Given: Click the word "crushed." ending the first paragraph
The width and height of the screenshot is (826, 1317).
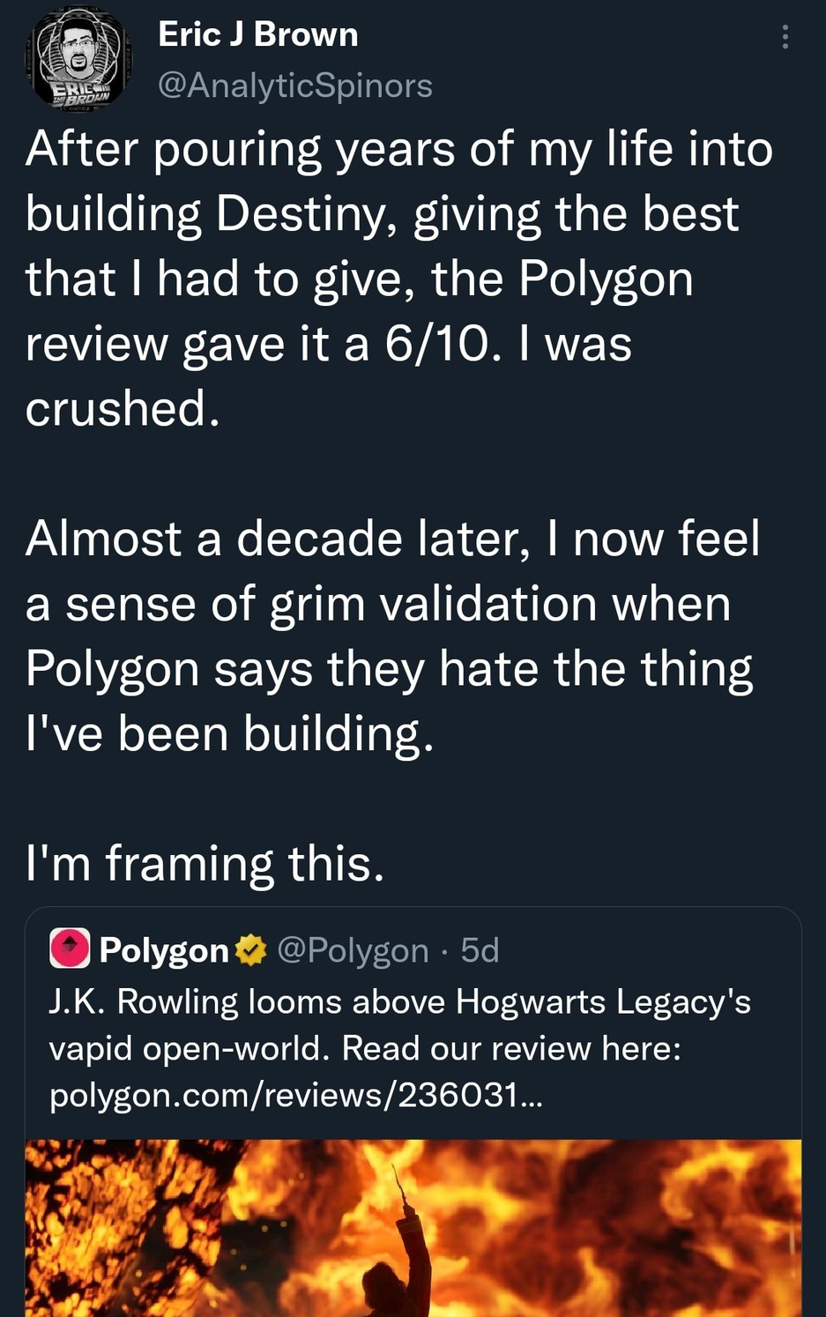Looking at the screenshot, I should (x=123, y=409).
